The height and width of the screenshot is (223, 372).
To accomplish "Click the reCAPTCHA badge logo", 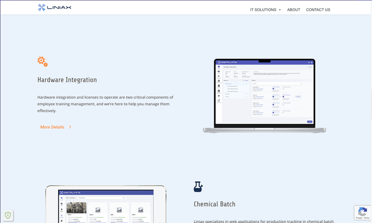I will [x=362, y=211].
